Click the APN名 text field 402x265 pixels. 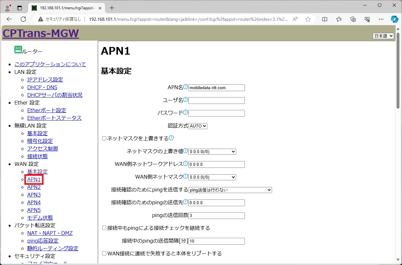[x=216, y=88]
